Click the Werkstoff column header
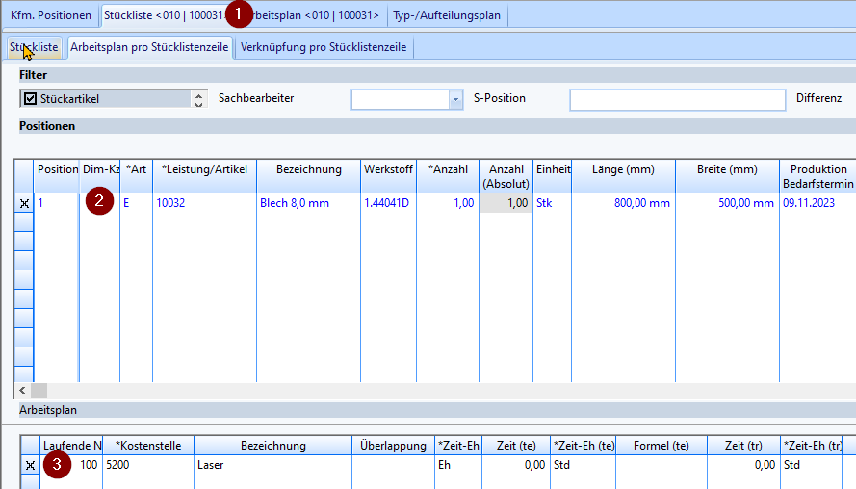Image resolution: width=856 pixels, height=489 pixels. pos(388,169)
